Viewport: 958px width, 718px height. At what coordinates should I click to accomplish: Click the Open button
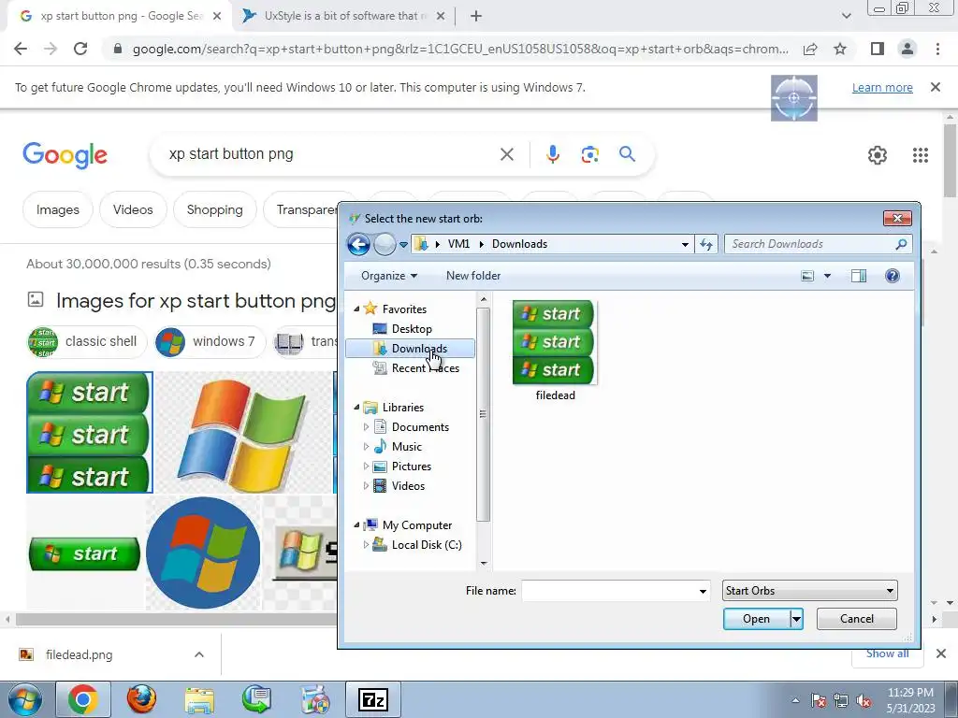click(756, 619)
